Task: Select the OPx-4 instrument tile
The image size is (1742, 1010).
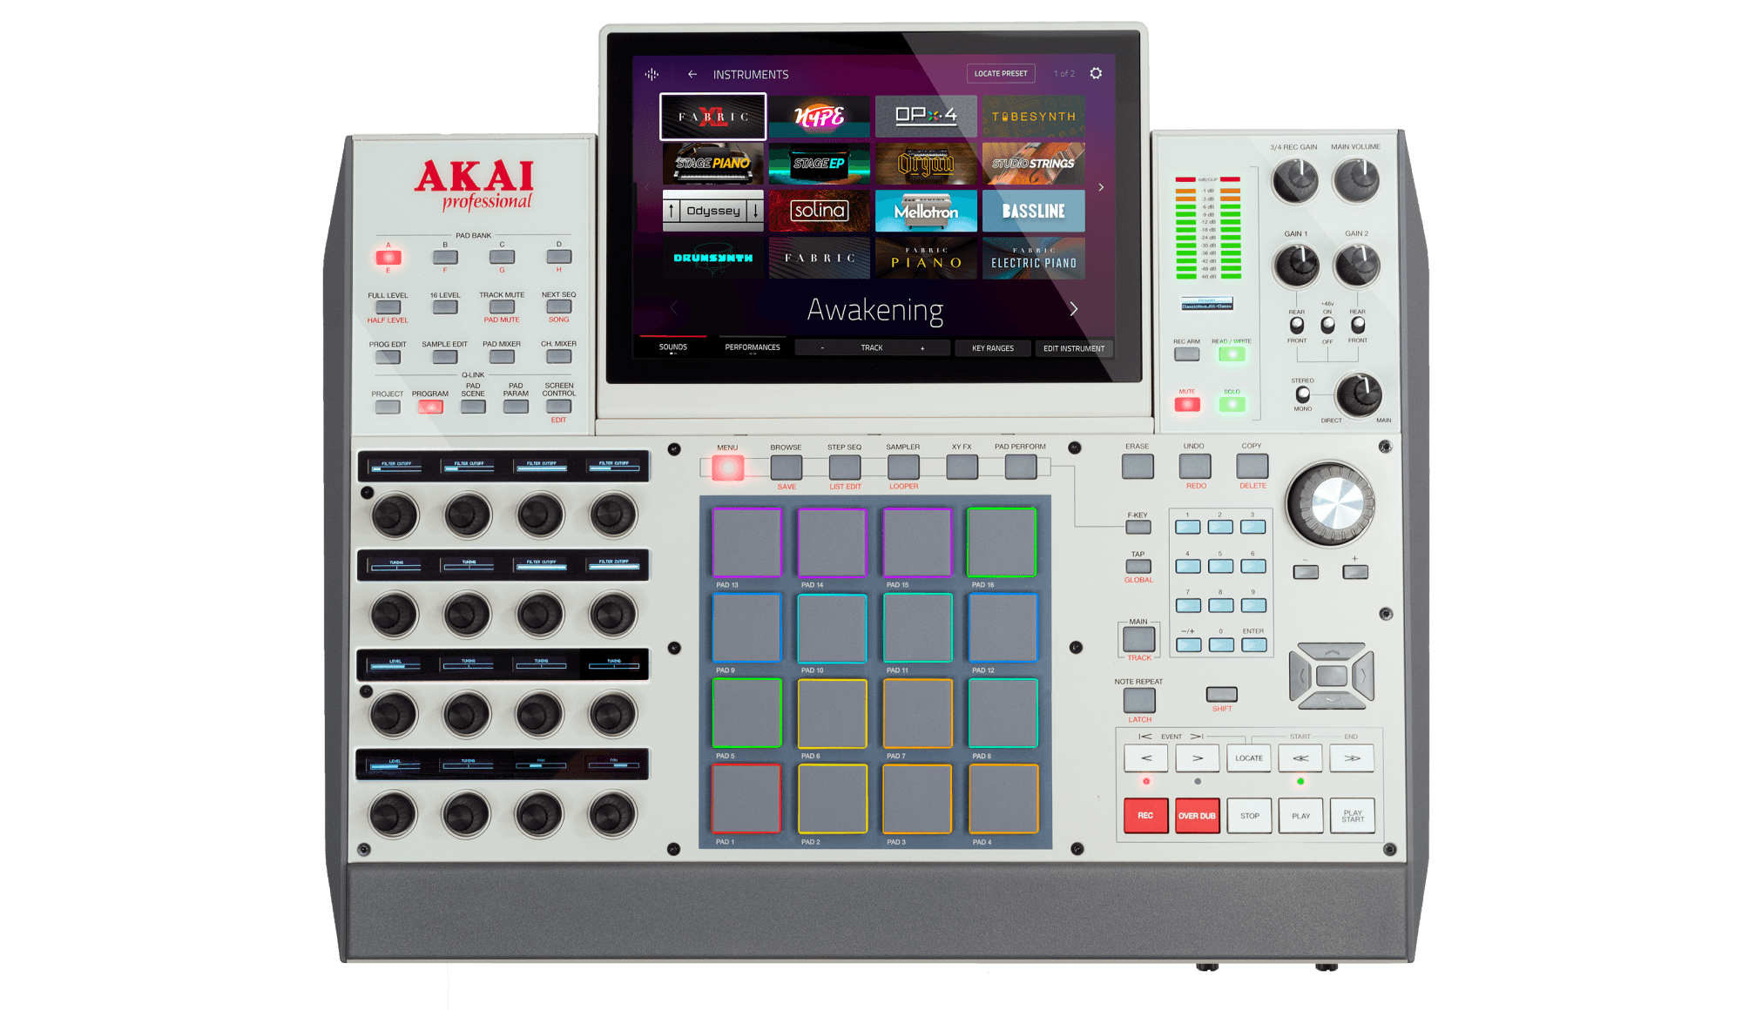Action: [926, 117]
